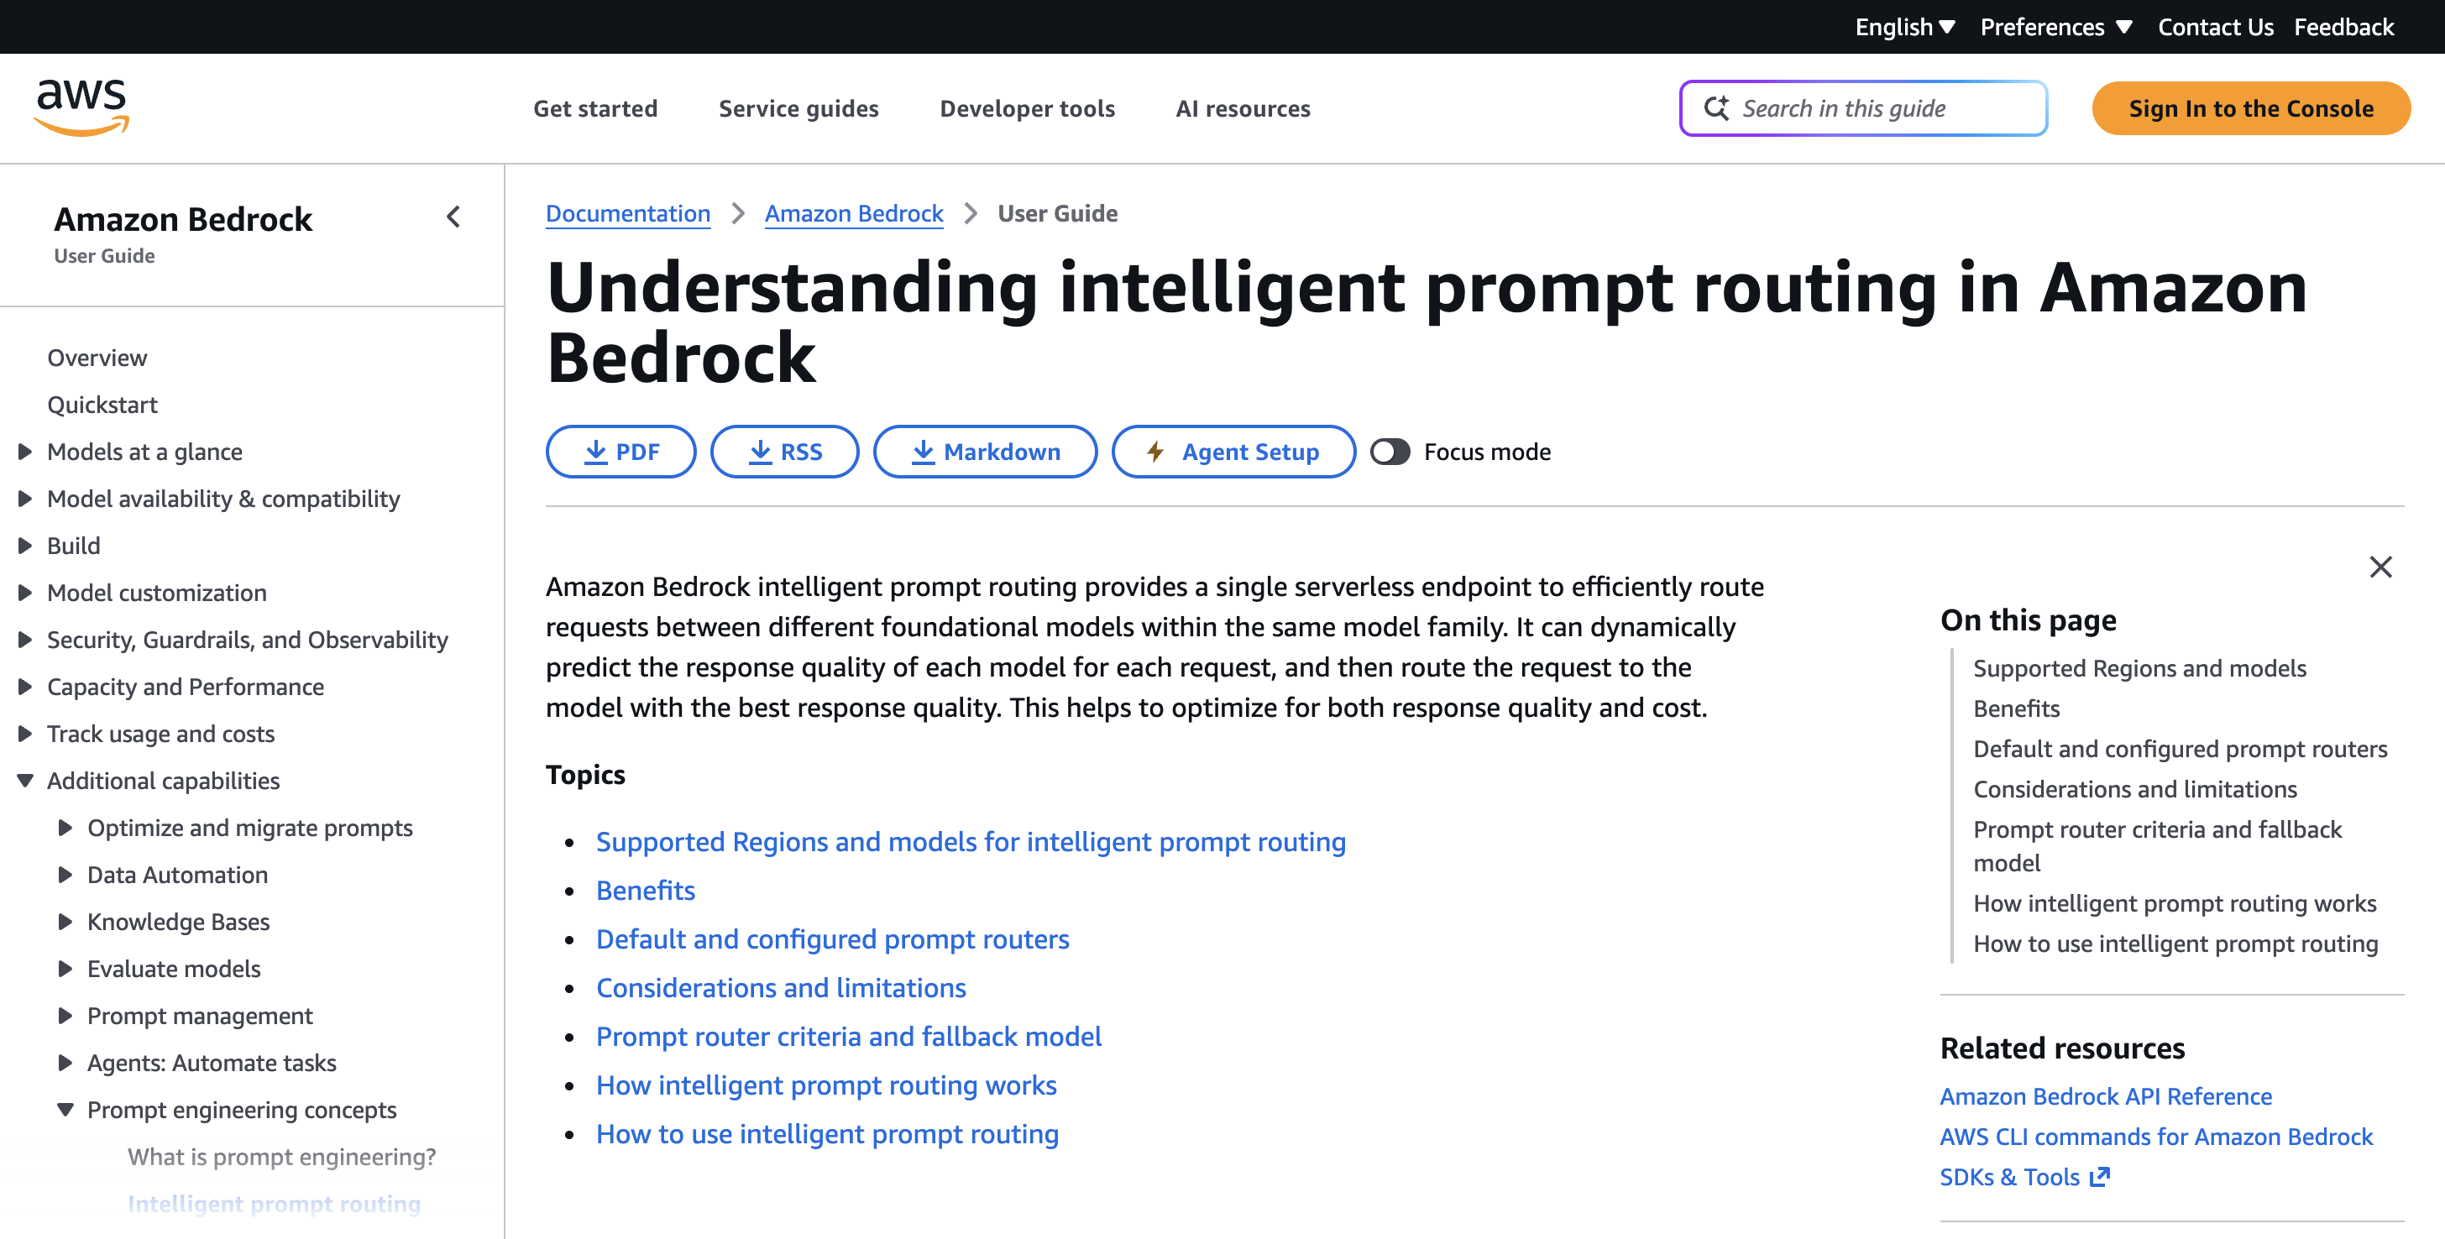Open How to use intelligent prompt routing topic
The image size is (2445, 1239).
[828, 1134]
